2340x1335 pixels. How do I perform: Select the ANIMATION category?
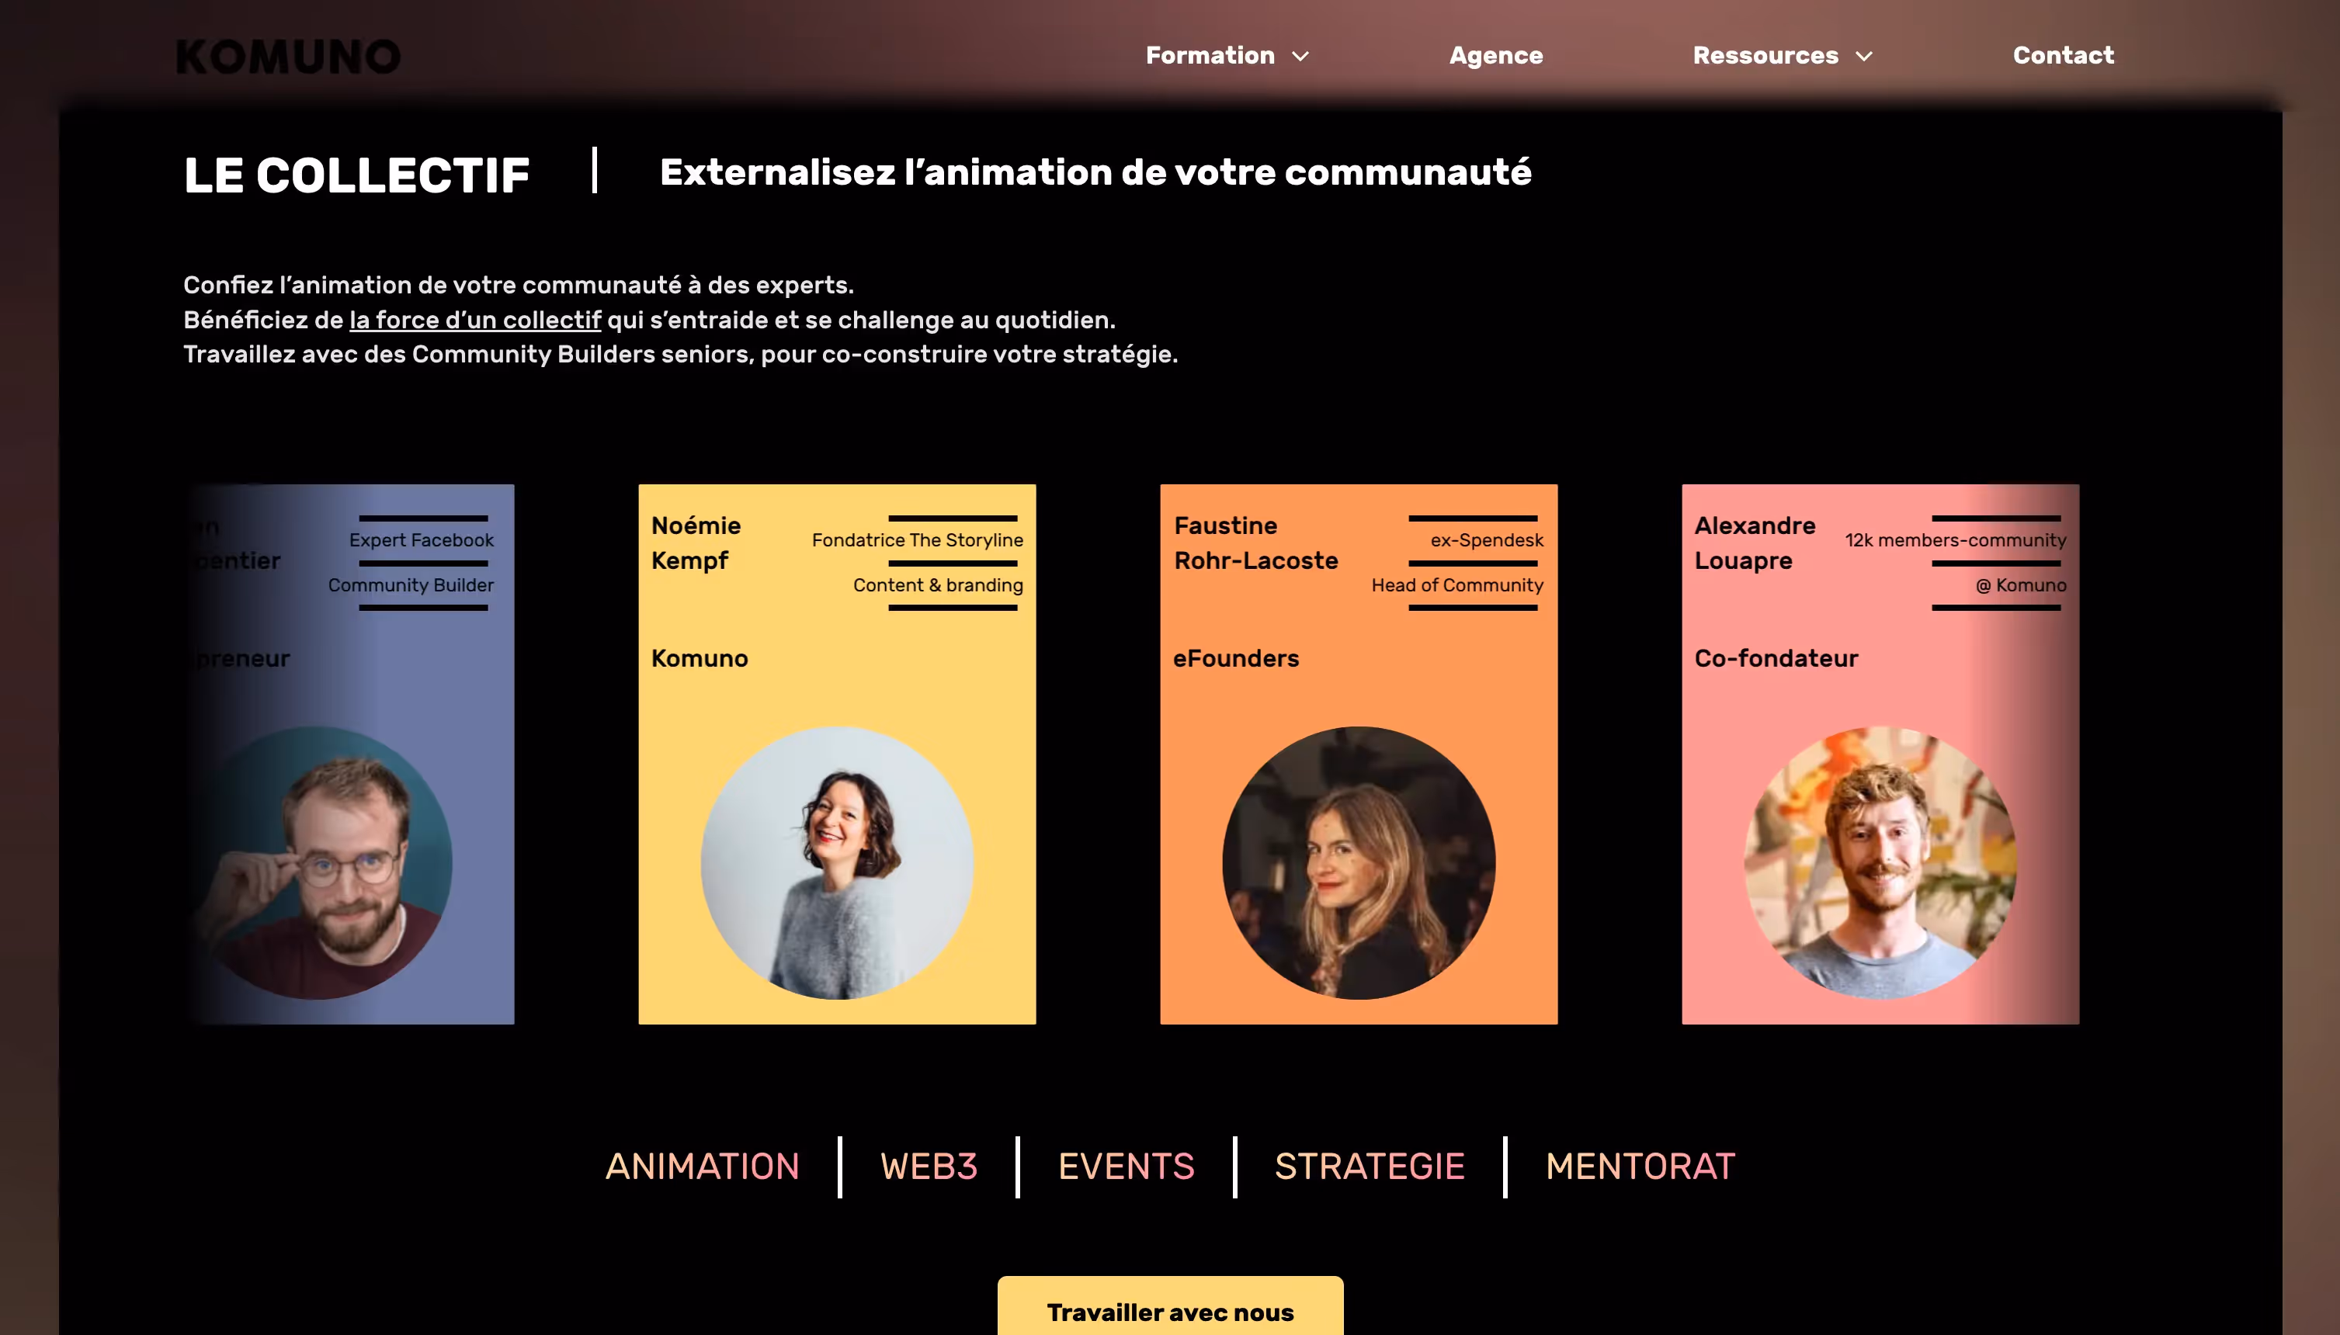tap(703, 1167)
